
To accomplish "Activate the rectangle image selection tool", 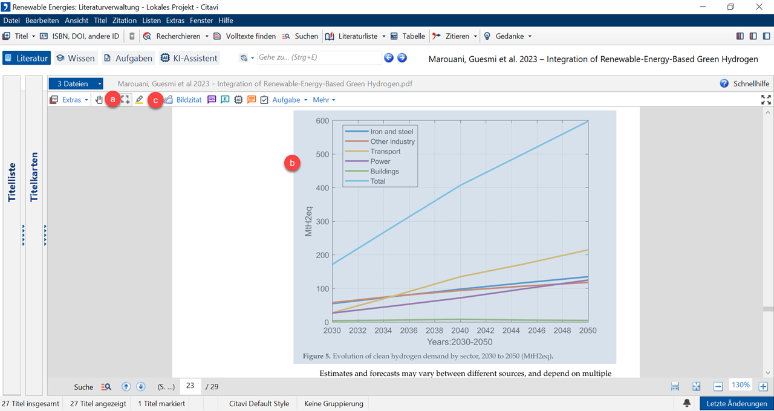I will [125, 100].
